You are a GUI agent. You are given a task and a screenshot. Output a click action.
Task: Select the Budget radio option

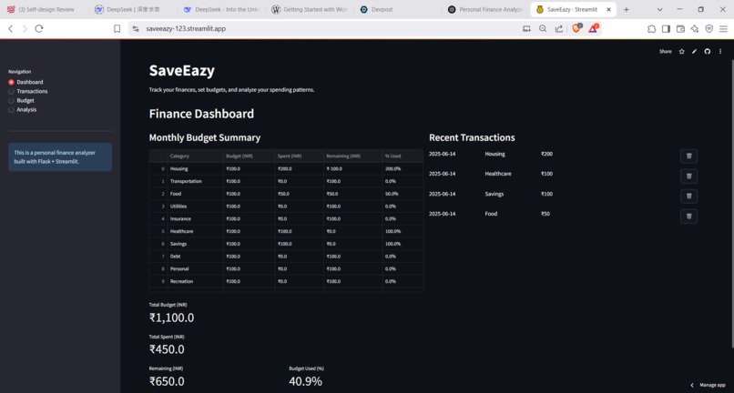click(x=22, y=100)
